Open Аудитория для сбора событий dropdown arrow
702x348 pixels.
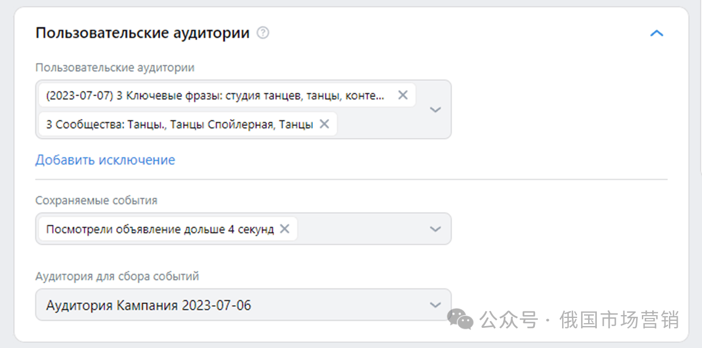[x=435, y=305]
